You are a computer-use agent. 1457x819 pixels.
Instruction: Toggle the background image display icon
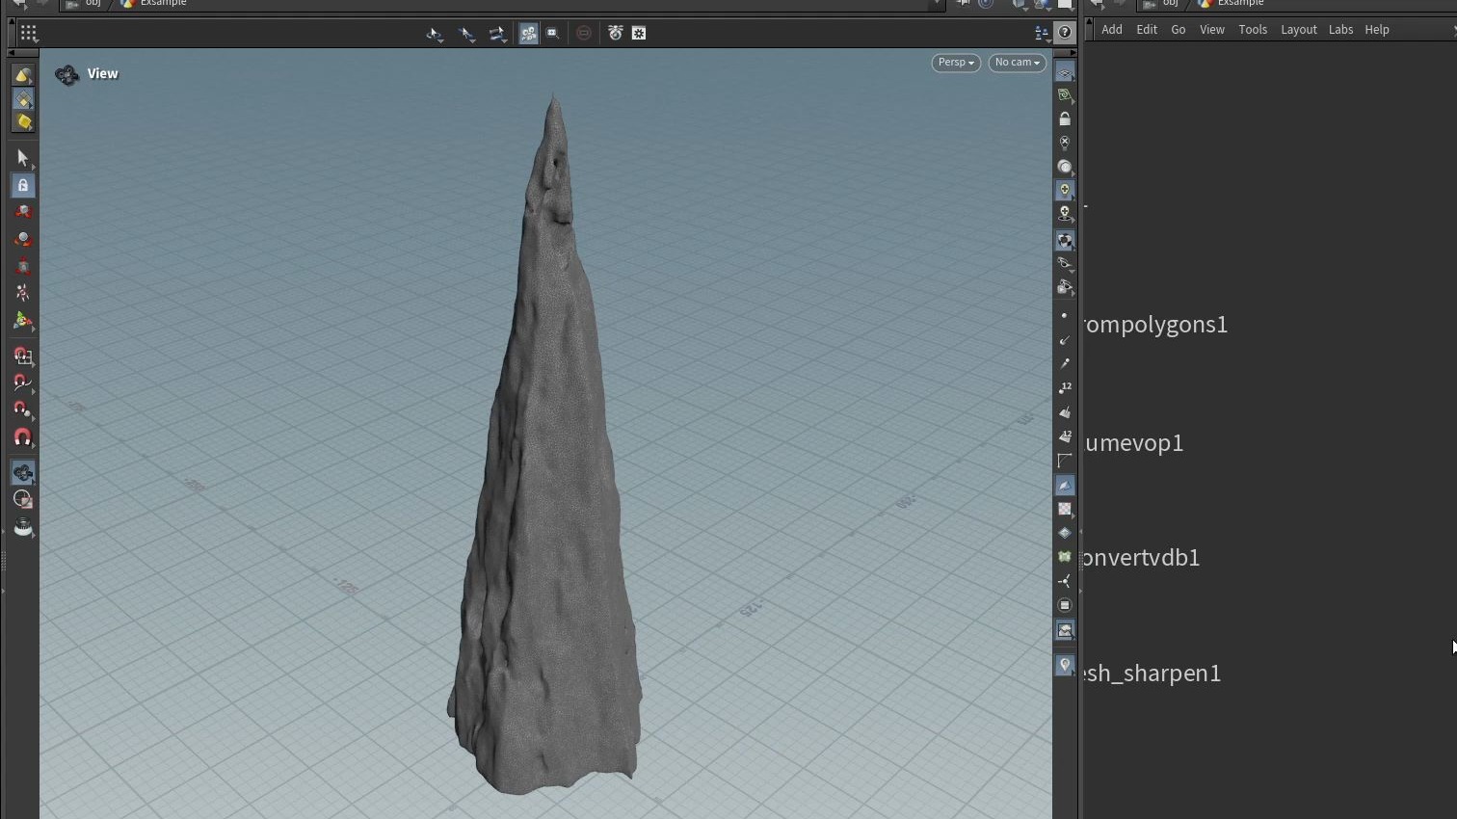click(x=1064, y=630)
